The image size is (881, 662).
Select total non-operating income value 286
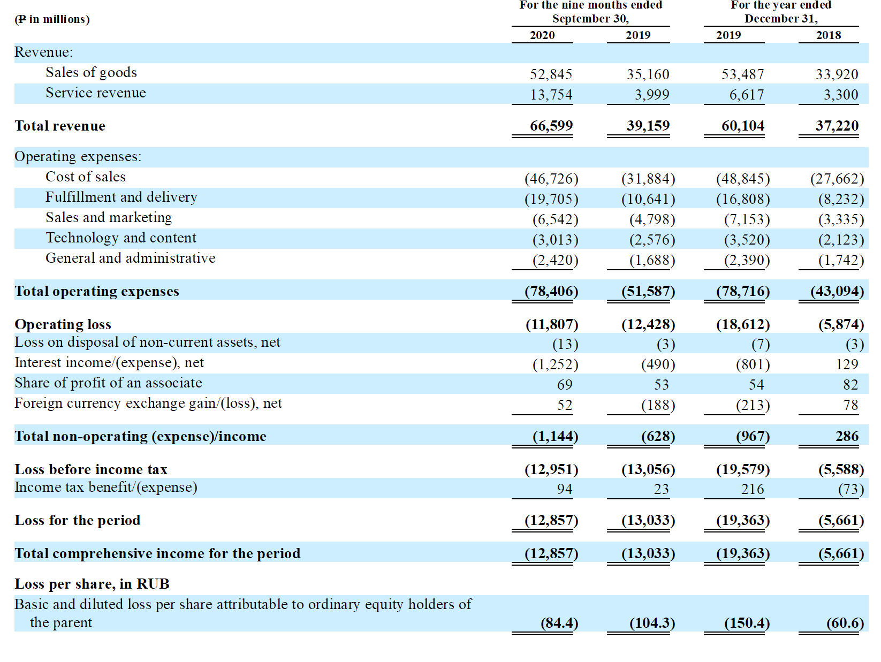coord(847,437)
